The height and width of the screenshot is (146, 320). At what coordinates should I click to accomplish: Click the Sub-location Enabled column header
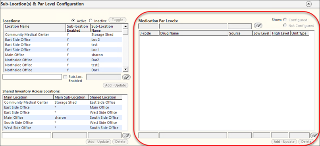78,28
